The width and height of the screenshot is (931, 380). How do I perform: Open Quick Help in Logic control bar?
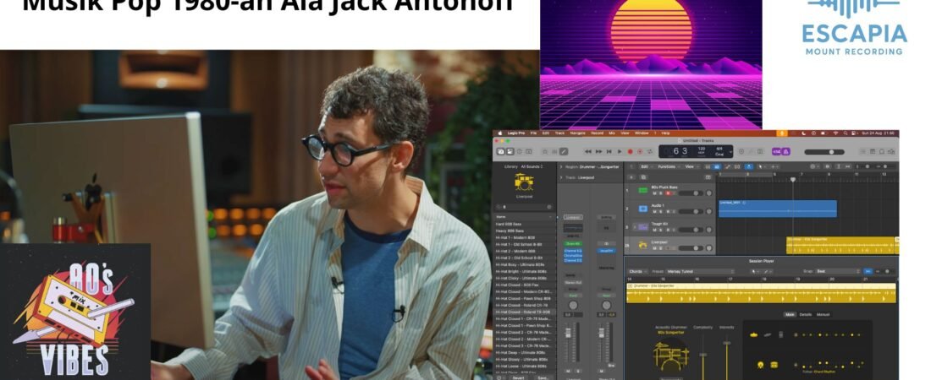(520, 152)
